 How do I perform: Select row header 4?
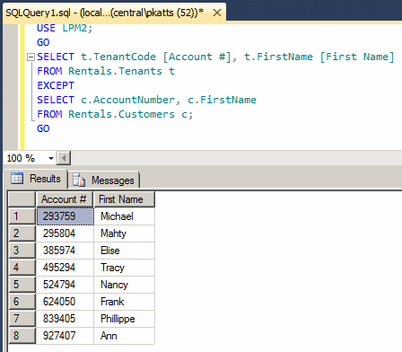coord(22,268)
